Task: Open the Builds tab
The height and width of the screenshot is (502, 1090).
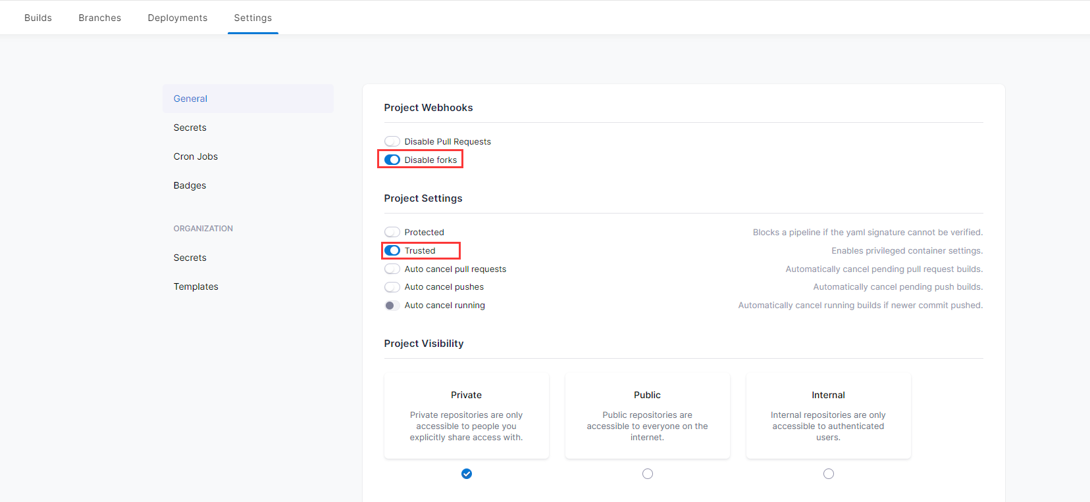Action: tap(38, 18)
